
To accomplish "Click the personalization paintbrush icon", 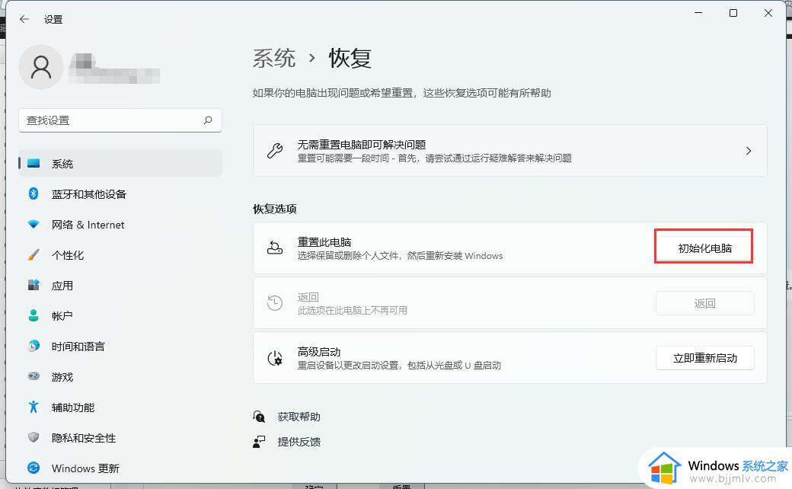I will (x=34, y=255).
